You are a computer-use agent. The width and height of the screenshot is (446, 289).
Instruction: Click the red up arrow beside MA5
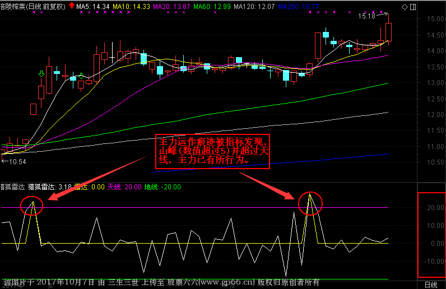[72, 6]
